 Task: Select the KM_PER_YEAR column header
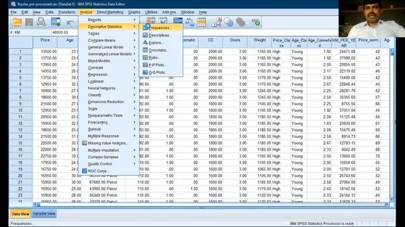tap(344, 42)
